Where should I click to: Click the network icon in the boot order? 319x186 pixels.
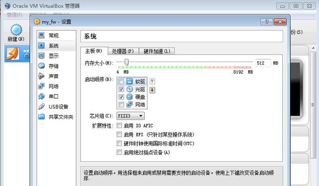(x=130, y=105)
